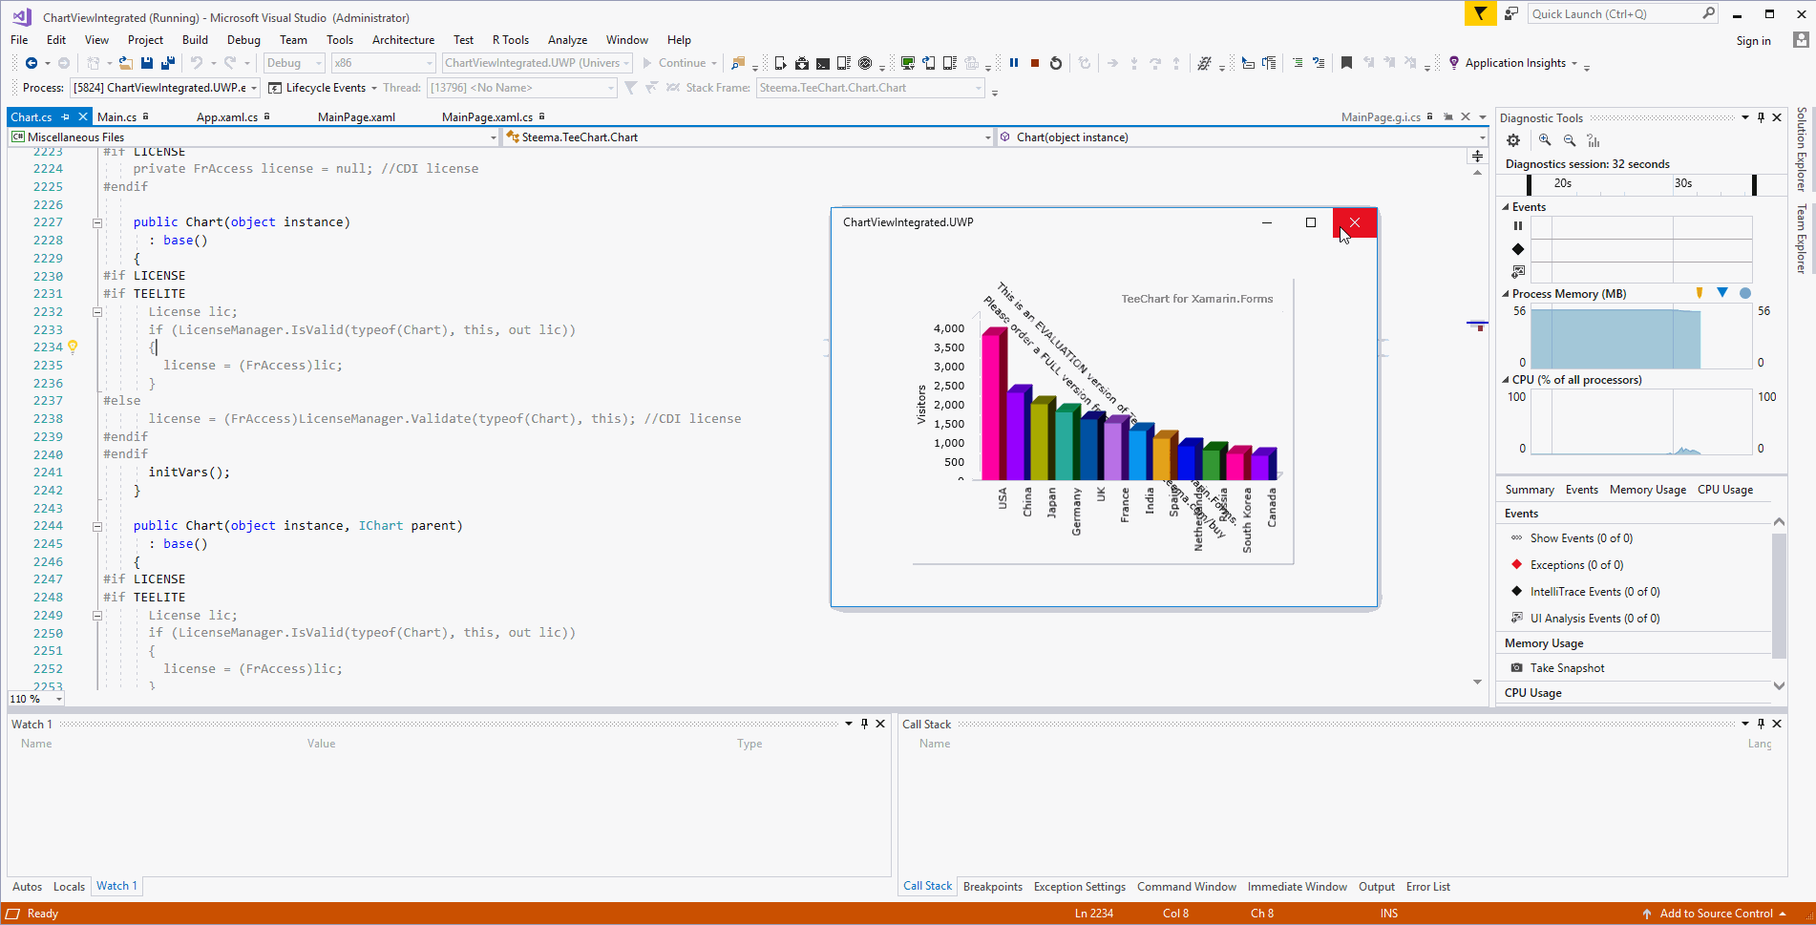Stop debugging with the red square
This screenshot has height=925, width=1816.
click(1035, 63)
